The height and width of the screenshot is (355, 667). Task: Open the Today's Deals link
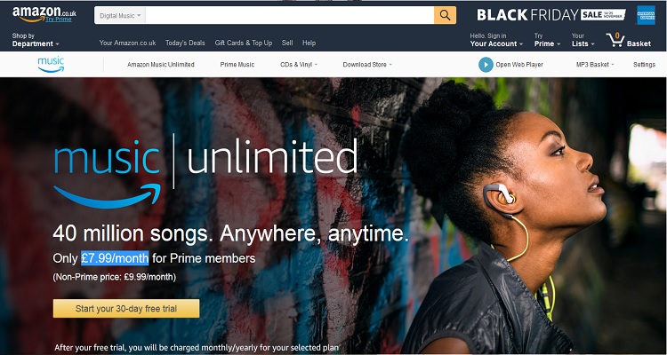185,43
